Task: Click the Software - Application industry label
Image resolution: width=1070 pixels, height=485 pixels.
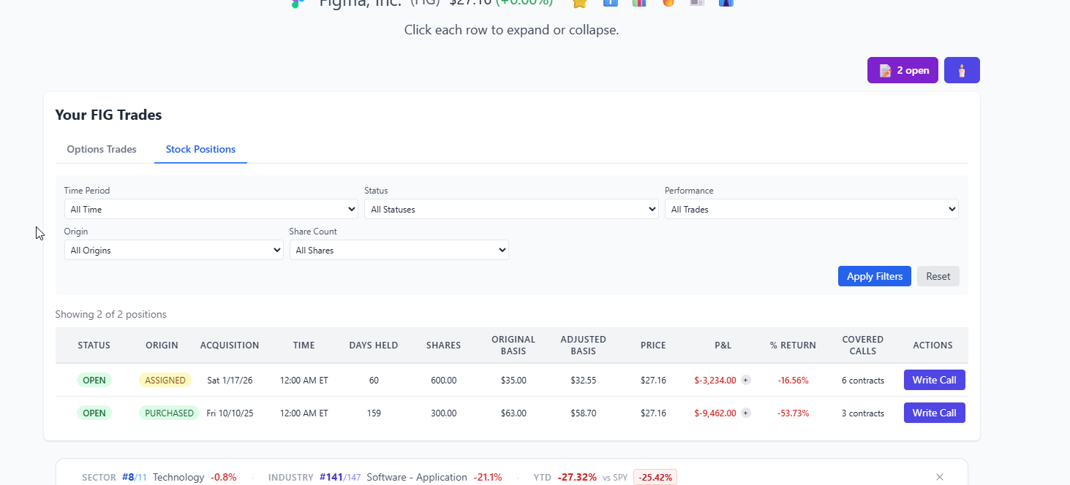Action: point(417,477)
